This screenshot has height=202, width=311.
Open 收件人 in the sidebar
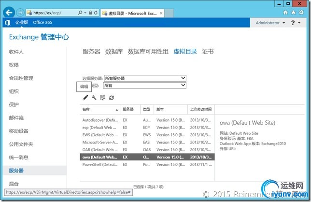coord(16,52)
